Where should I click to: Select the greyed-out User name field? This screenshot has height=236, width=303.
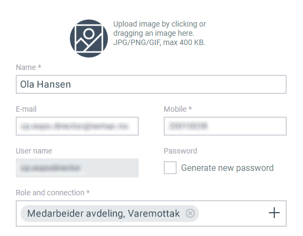[77, 168]
